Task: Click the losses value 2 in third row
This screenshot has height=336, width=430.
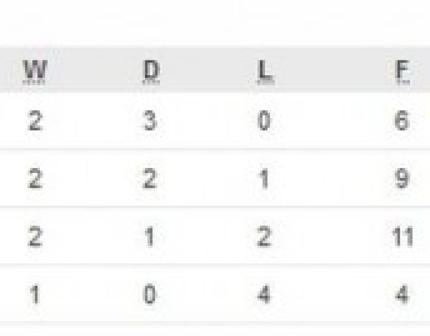Action: pos(265,237)
